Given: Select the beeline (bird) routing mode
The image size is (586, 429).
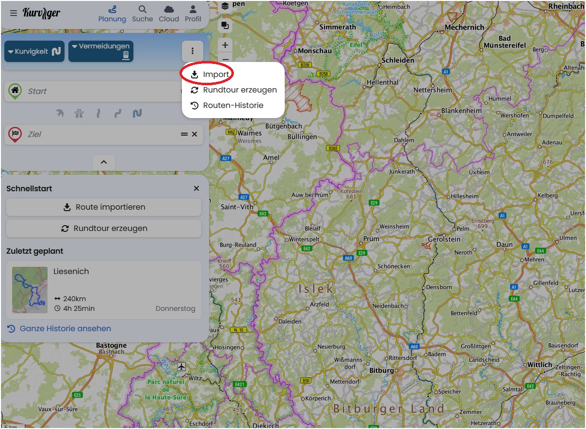Looking at the screenshot, I should (60, 113).
